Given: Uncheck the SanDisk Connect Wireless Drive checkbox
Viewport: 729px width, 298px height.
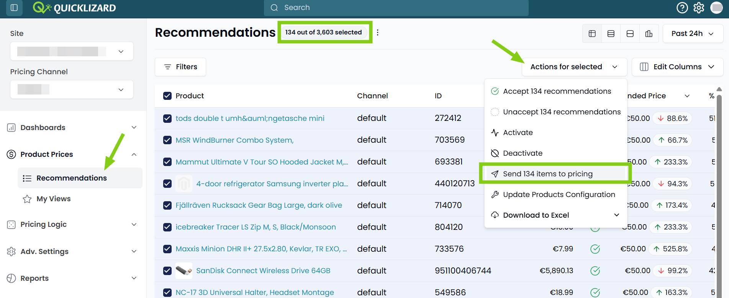Looking at the screenshot, I should click(167, 271).
